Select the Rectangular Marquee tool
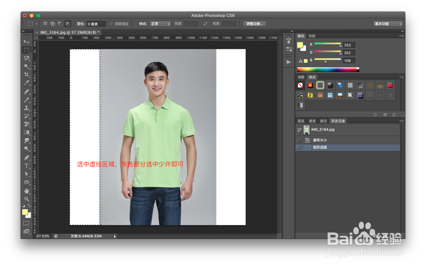Viewport: 426px width, 267px height. pyautogui.click(x=26, y=50)
